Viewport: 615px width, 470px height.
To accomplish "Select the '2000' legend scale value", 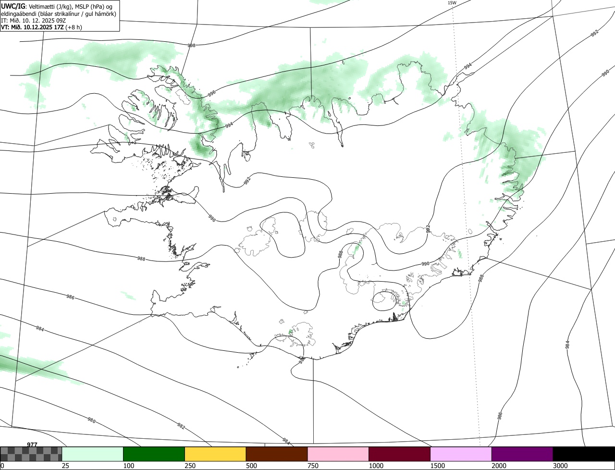I will point(499,466).
